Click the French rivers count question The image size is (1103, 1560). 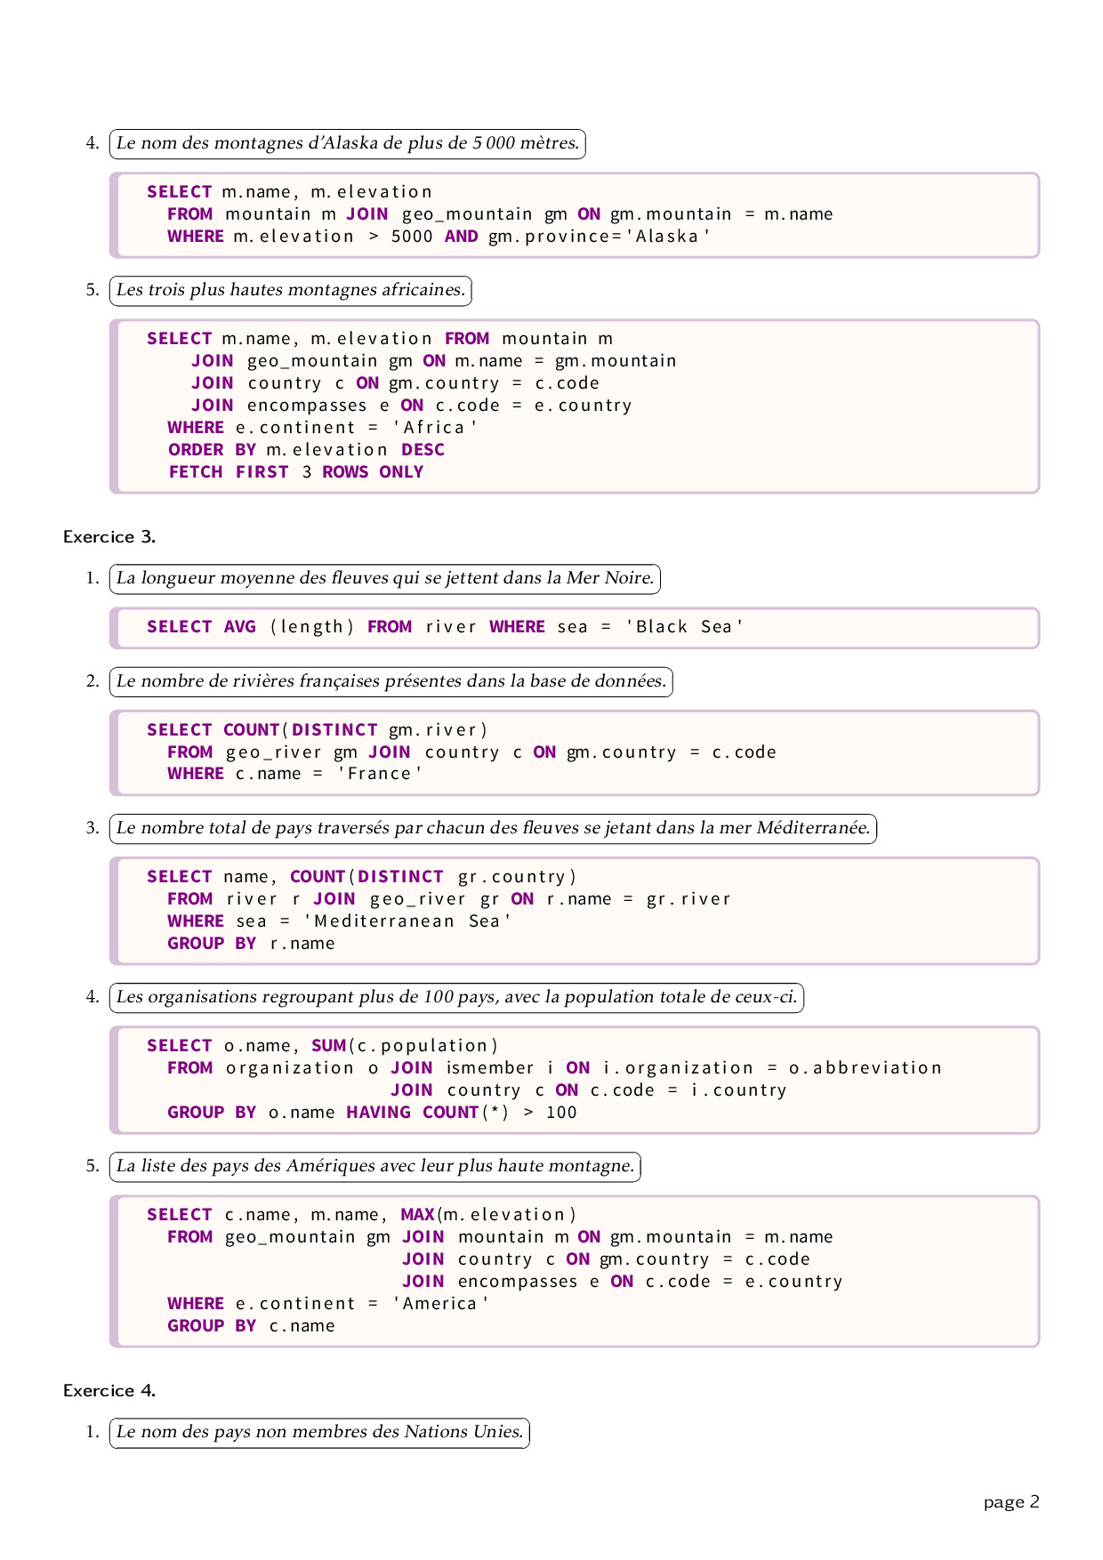(390, 681)
